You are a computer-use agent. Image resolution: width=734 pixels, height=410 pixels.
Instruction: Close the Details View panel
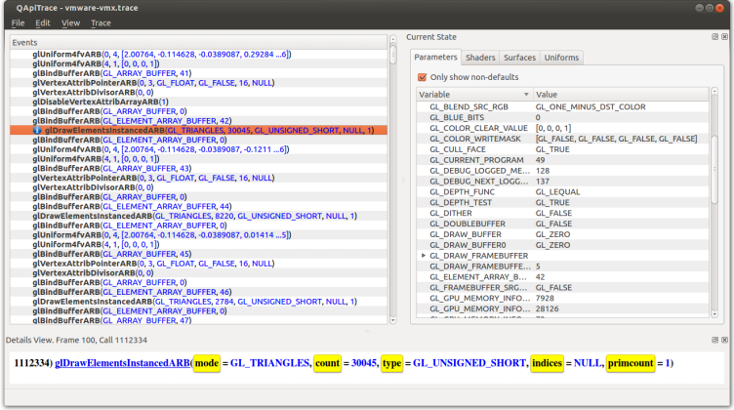(724, 339)
